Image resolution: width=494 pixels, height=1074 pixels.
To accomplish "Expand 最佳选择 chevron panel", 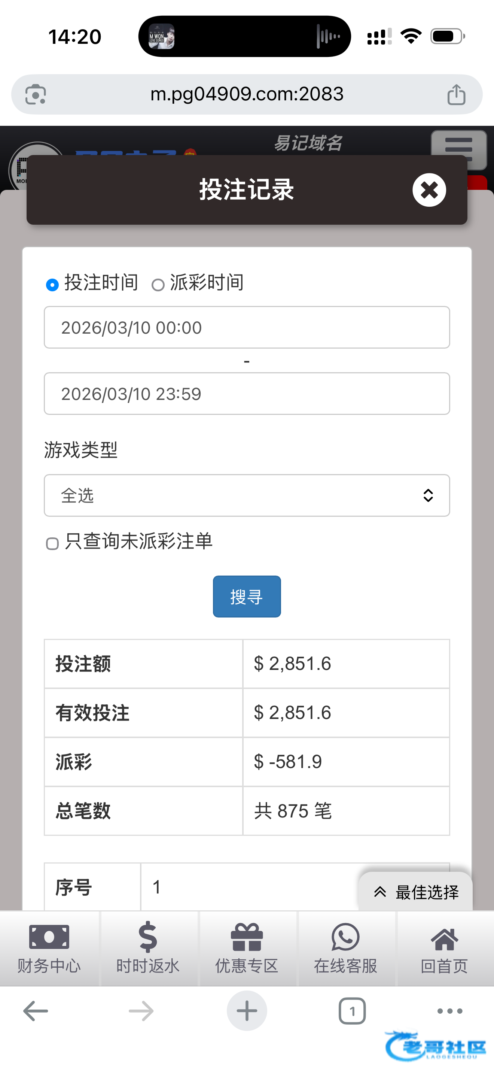I will (416, 892).
